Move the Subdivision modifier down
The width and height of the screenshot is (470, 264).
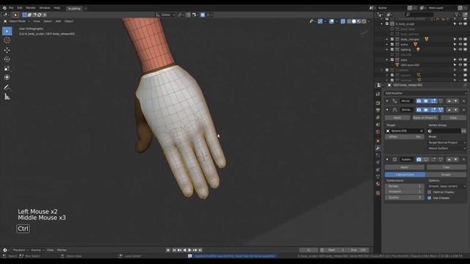coord(455,160)
